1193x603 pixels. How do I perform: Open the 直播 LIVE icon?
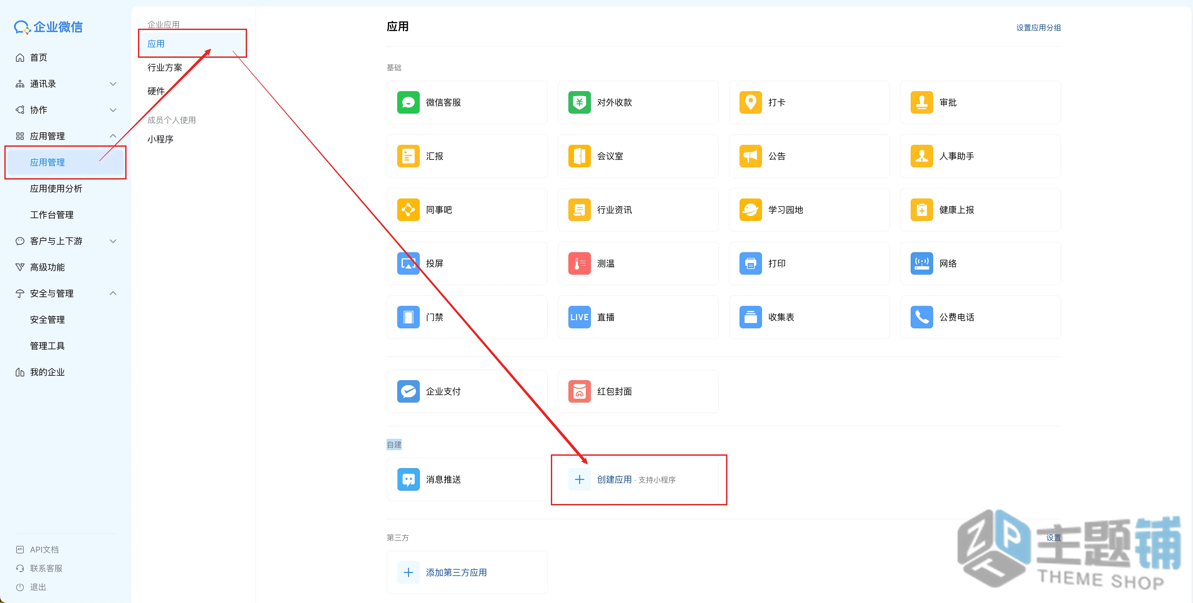pos(579,317)
